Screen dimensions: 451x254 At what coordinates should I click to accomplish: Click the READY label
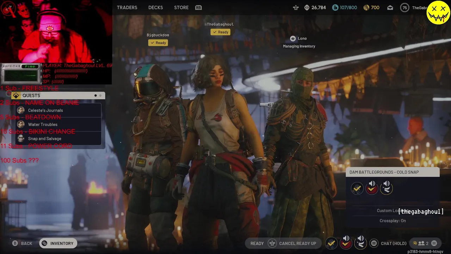click(257, 243)
